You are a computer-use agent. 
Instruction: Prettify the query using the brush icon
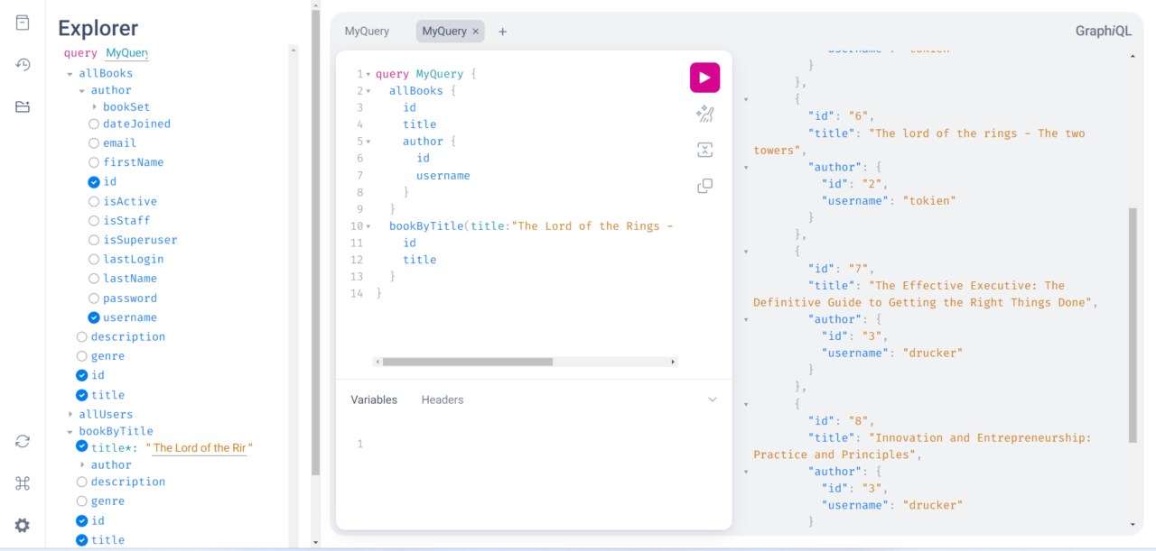coord(704,114)
